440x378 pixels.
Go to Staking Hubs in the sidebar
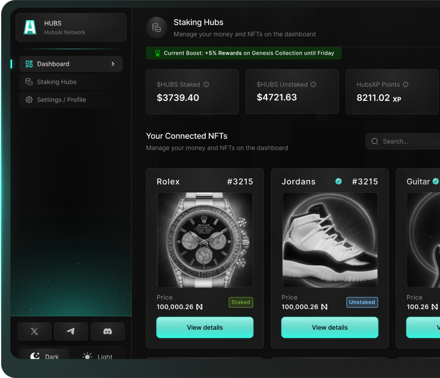pos(71,81)
